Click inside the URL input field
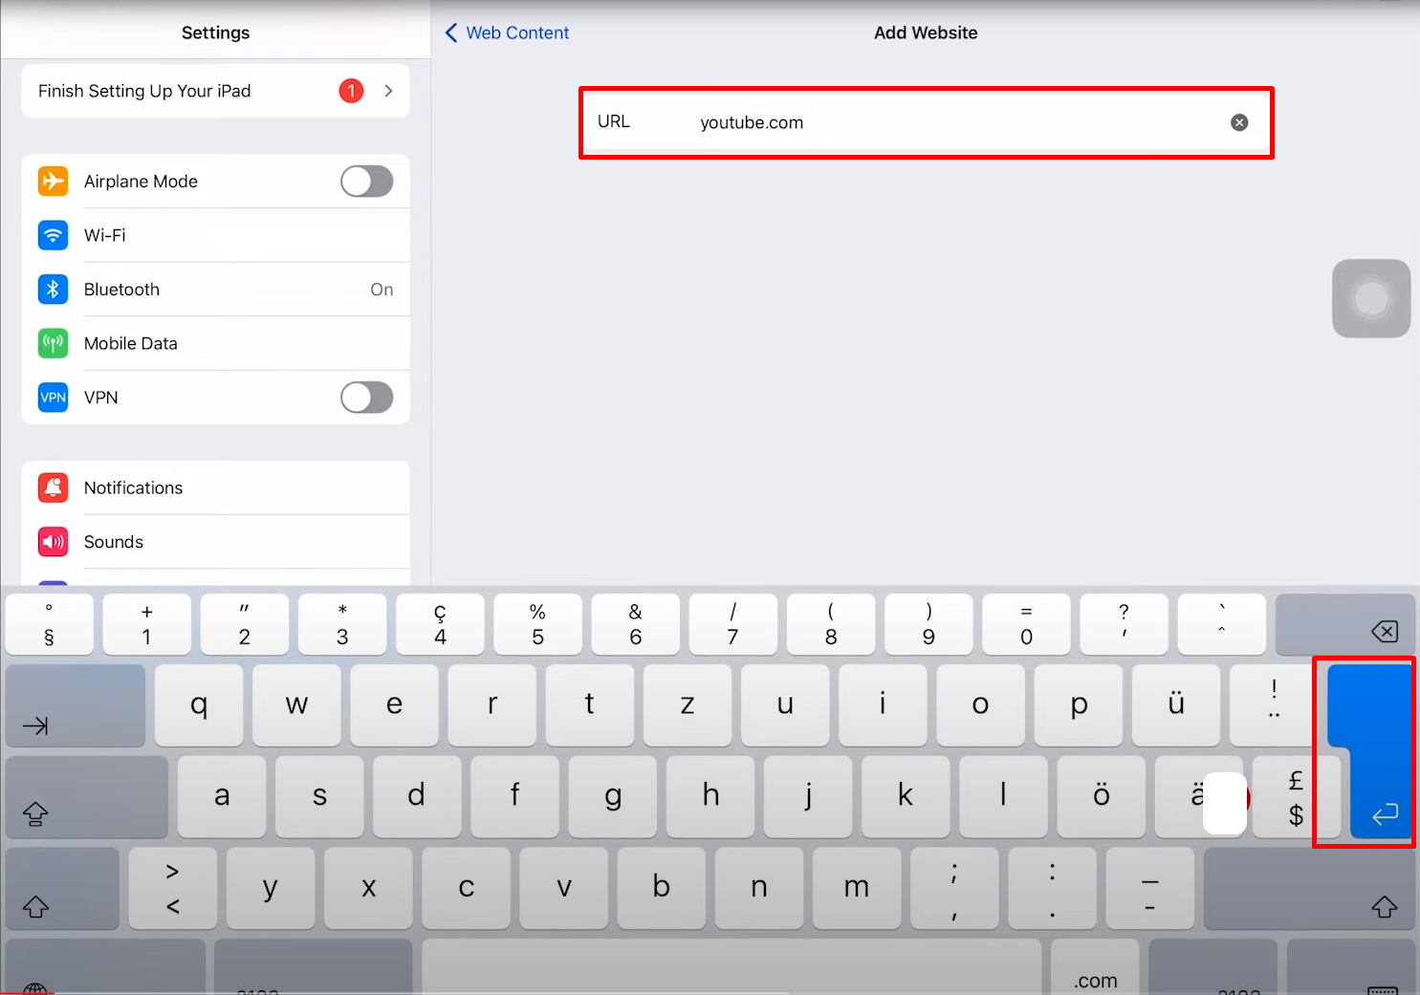 coord(947,122)
